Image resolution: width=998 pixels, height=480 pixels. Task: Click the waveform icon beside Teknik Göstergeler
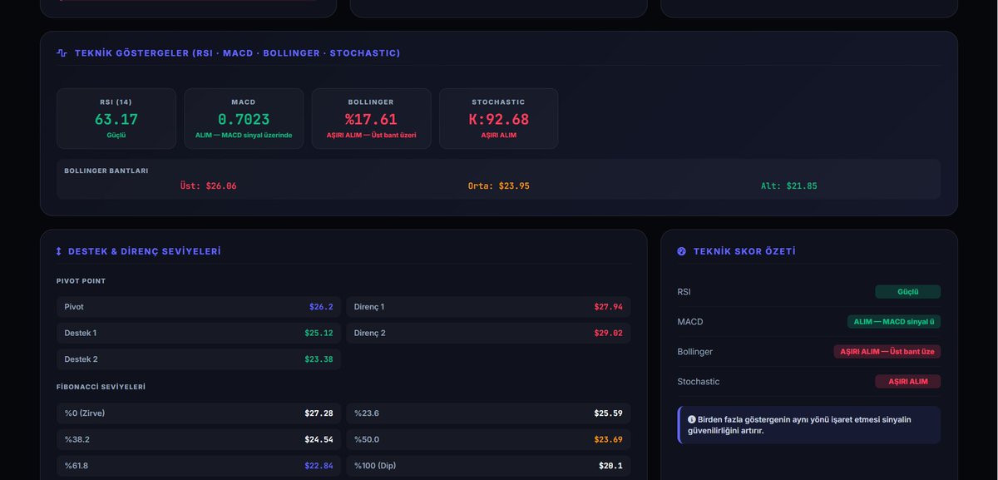point(62,53)
